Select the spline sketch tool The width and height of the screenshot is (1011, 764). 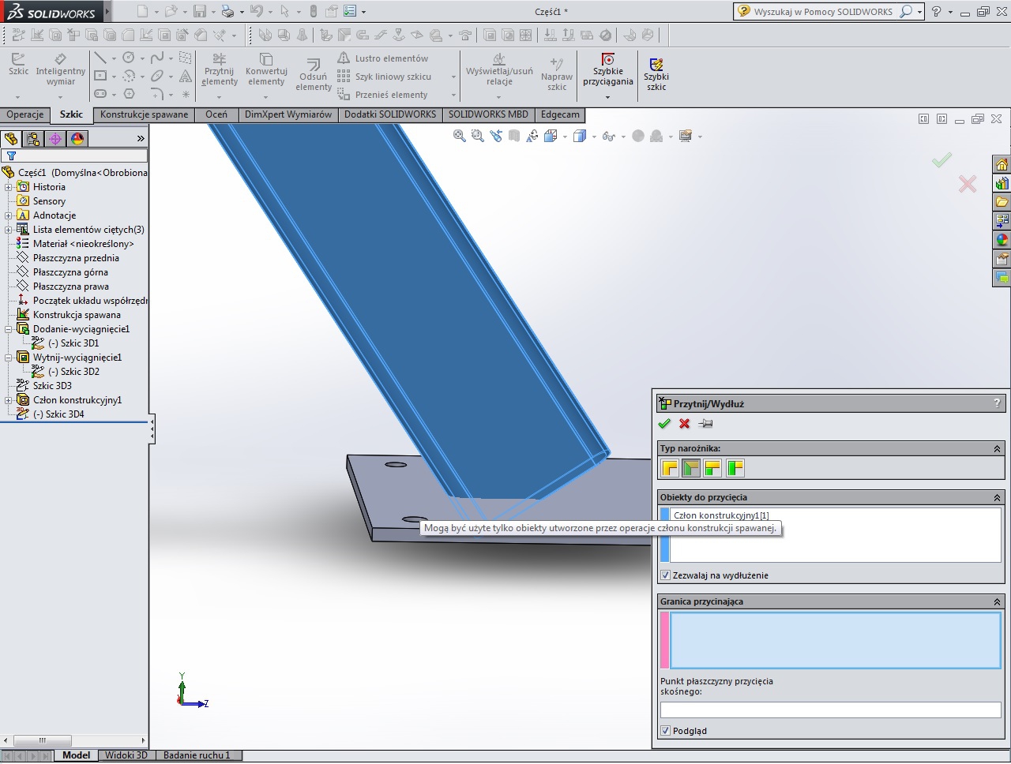(157, 58)
